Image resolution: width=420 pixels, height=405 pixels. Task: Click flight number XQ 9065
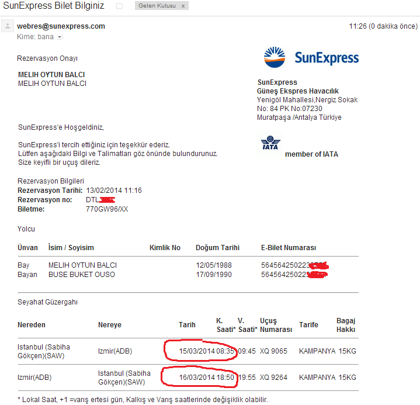[x=273, y=351]
